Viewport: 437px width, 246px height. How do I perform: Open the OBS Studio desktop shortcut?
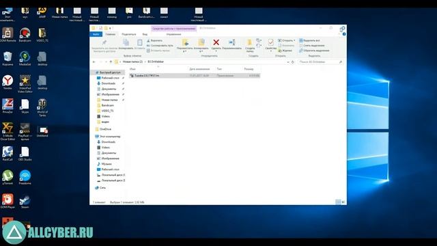click(x=25, y=154)
